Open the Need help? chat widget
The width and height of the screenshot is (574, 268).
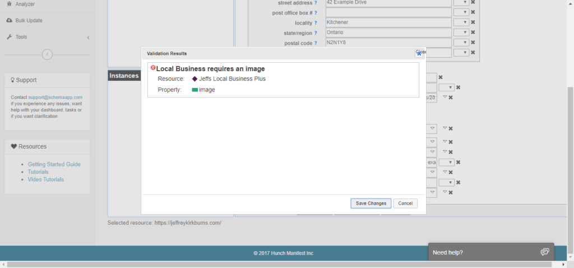click(x=491, y=252)
